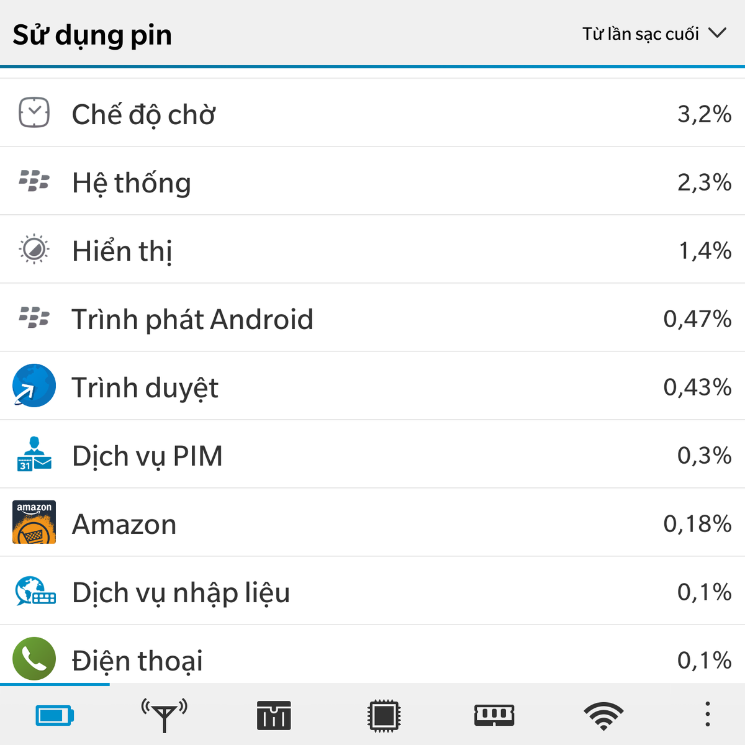
Task: Tap the green Điện thoại phone icon
Action: tap(34, 659)
